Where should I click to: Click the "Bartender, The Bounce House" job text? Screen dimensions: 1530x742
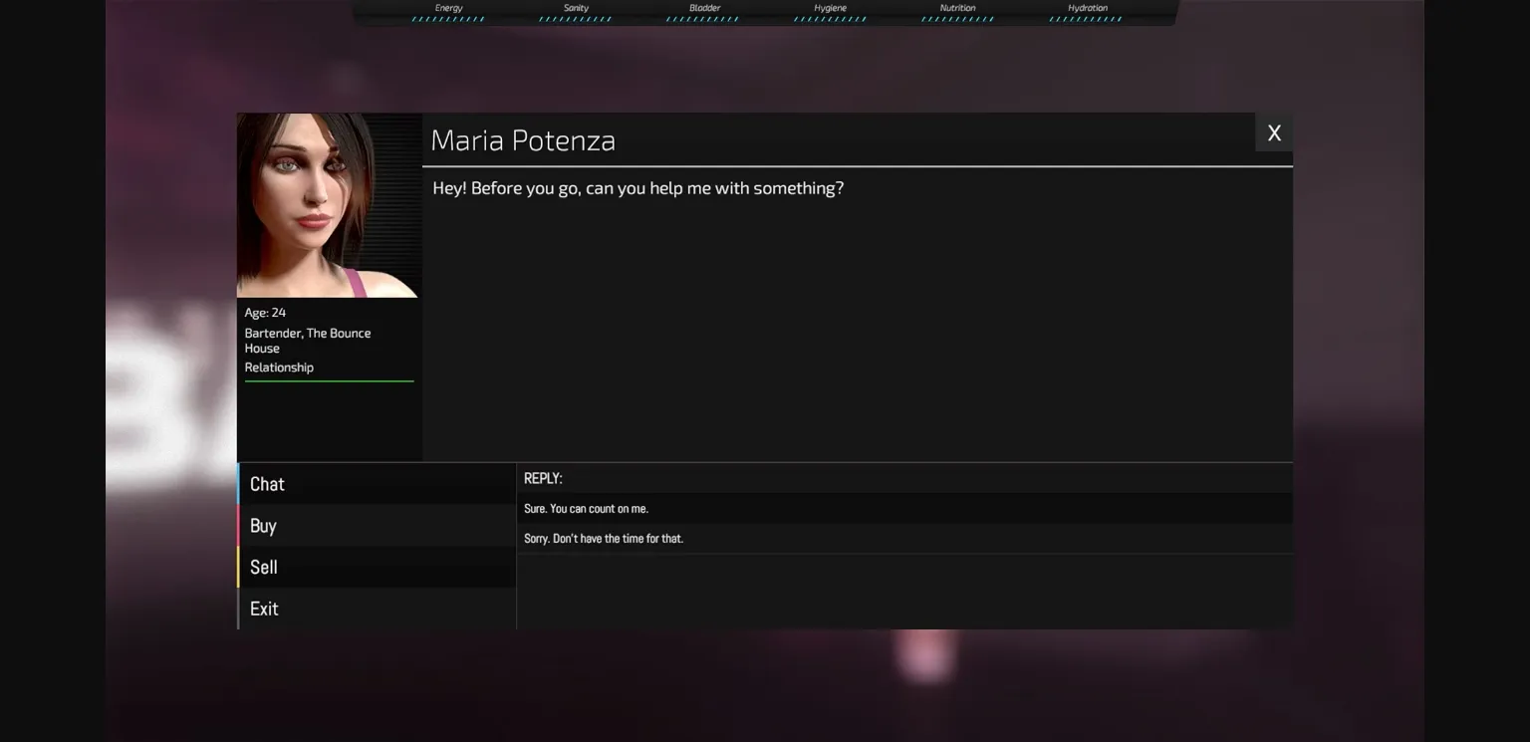(x=307, y=341)
